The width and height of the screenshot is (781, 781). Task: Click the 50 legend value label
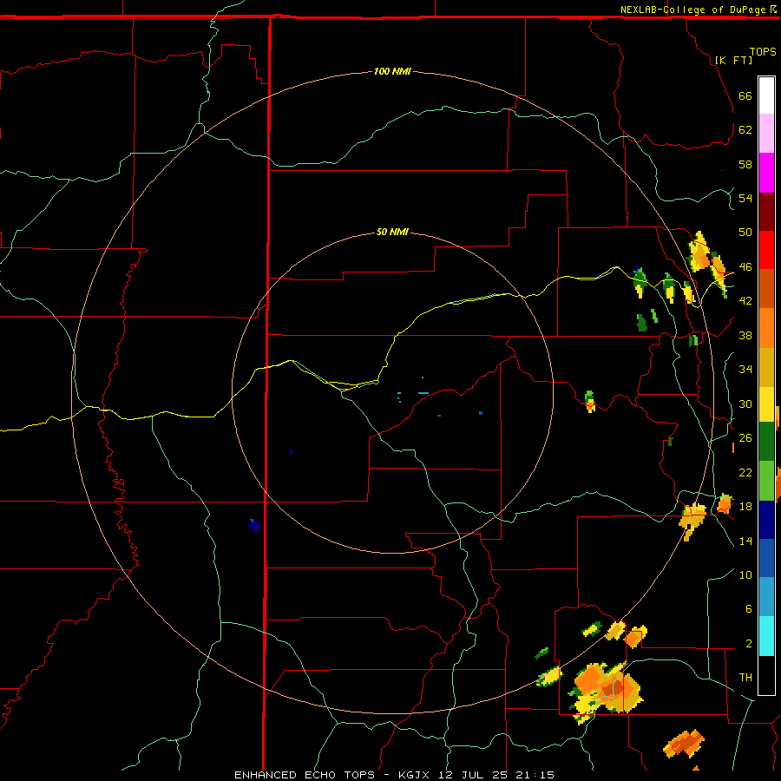[x=745, y=232]
